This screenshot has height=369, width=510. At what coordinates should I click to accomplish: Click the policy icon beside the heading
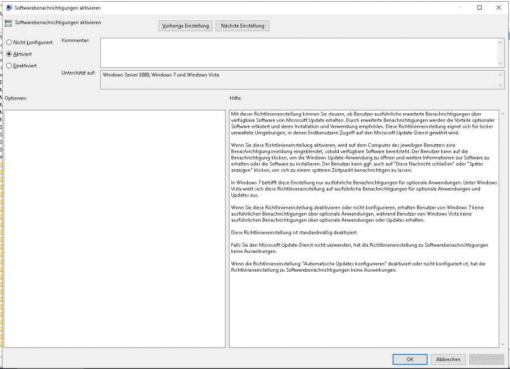8,23
